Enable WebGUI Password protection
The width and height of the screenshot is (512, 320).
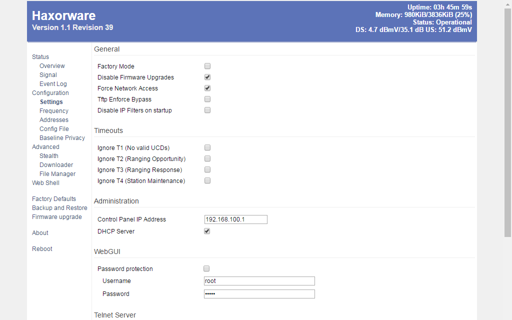point(206,268)
